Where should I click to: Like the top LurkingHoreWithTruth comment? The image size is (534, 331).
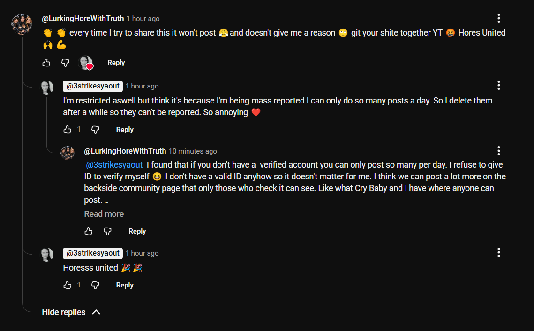click(46, 63)
